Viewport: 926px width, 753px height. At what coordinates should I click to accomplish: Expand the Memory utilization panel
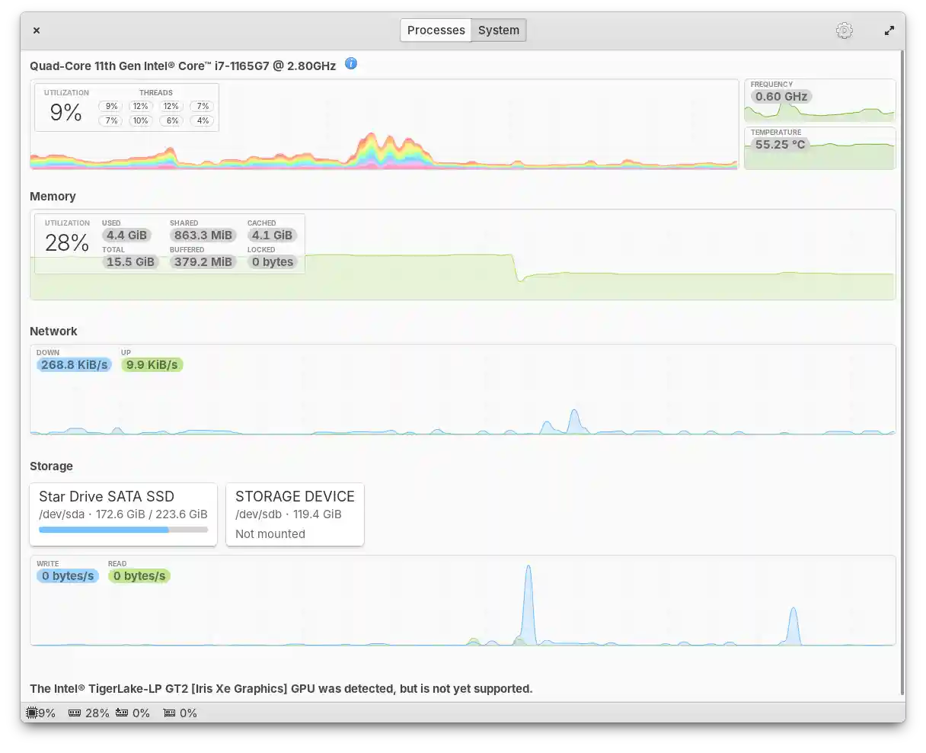pyautogui.click(x=67, y=242)
